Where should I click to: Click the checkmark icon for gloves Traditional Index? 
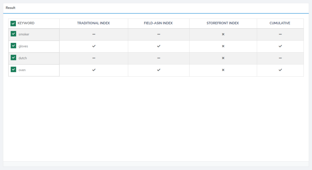[94, 46]
